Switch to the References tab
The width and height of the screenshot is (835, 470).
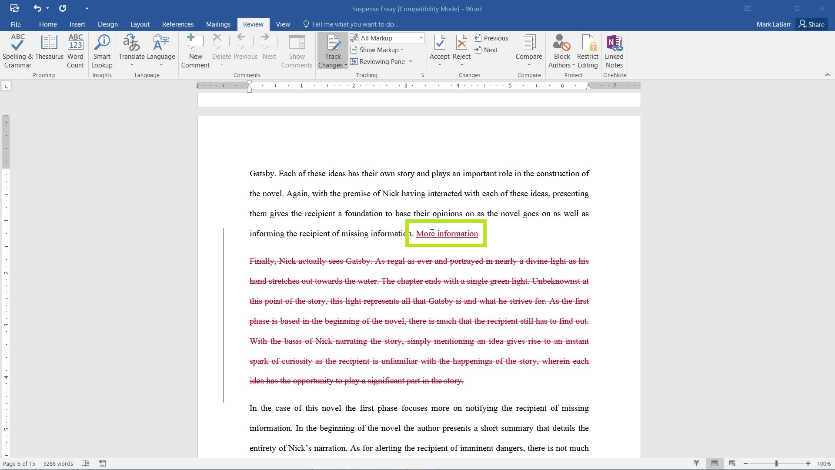point(177,24)
